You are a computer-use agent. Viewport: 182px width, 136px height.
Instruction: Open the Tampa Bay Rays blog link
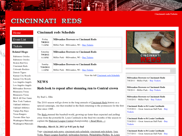pyautogui.click(x=21, y=111)
